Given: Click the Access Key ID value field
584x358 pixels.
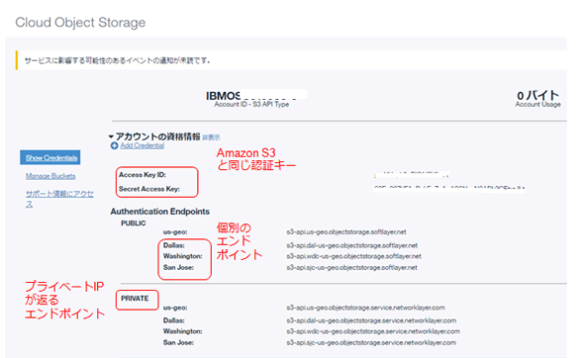Looking at the screenshot, I should [x=412, y=175].
